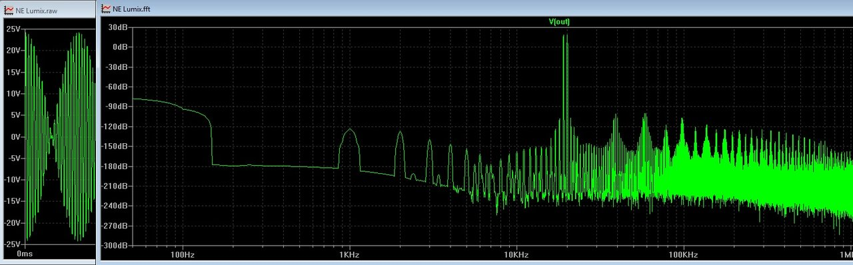Click the -90dB axis label
Image resolution: width=853 pixels, height=265 pixels.
[117, 107]
